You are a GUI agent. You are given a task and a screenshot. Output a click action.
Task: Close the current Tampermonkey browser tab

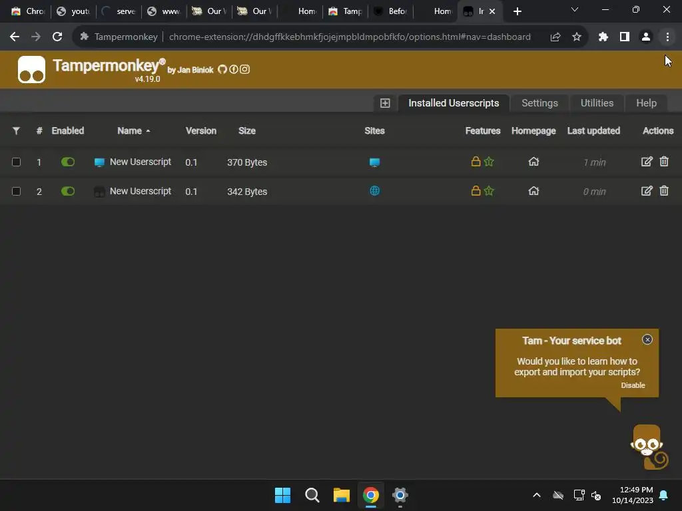coord(492,11)
